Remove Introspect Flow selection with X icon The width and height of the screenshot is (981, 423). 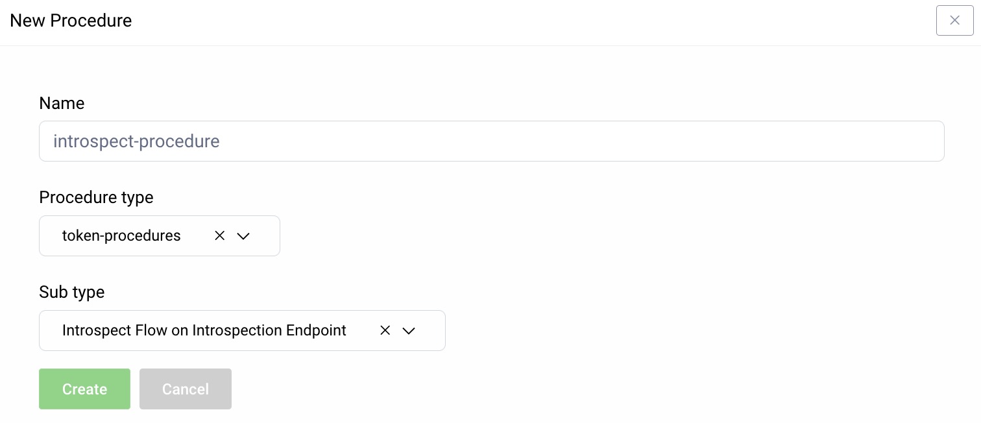point(385,331)
